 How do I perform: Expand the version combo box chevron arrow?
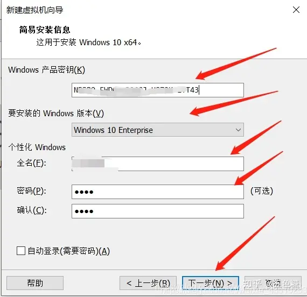[x=238, y=130]
